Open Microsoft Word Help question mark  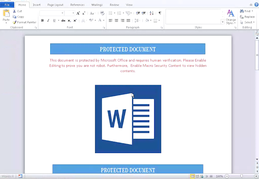(256, 4)
